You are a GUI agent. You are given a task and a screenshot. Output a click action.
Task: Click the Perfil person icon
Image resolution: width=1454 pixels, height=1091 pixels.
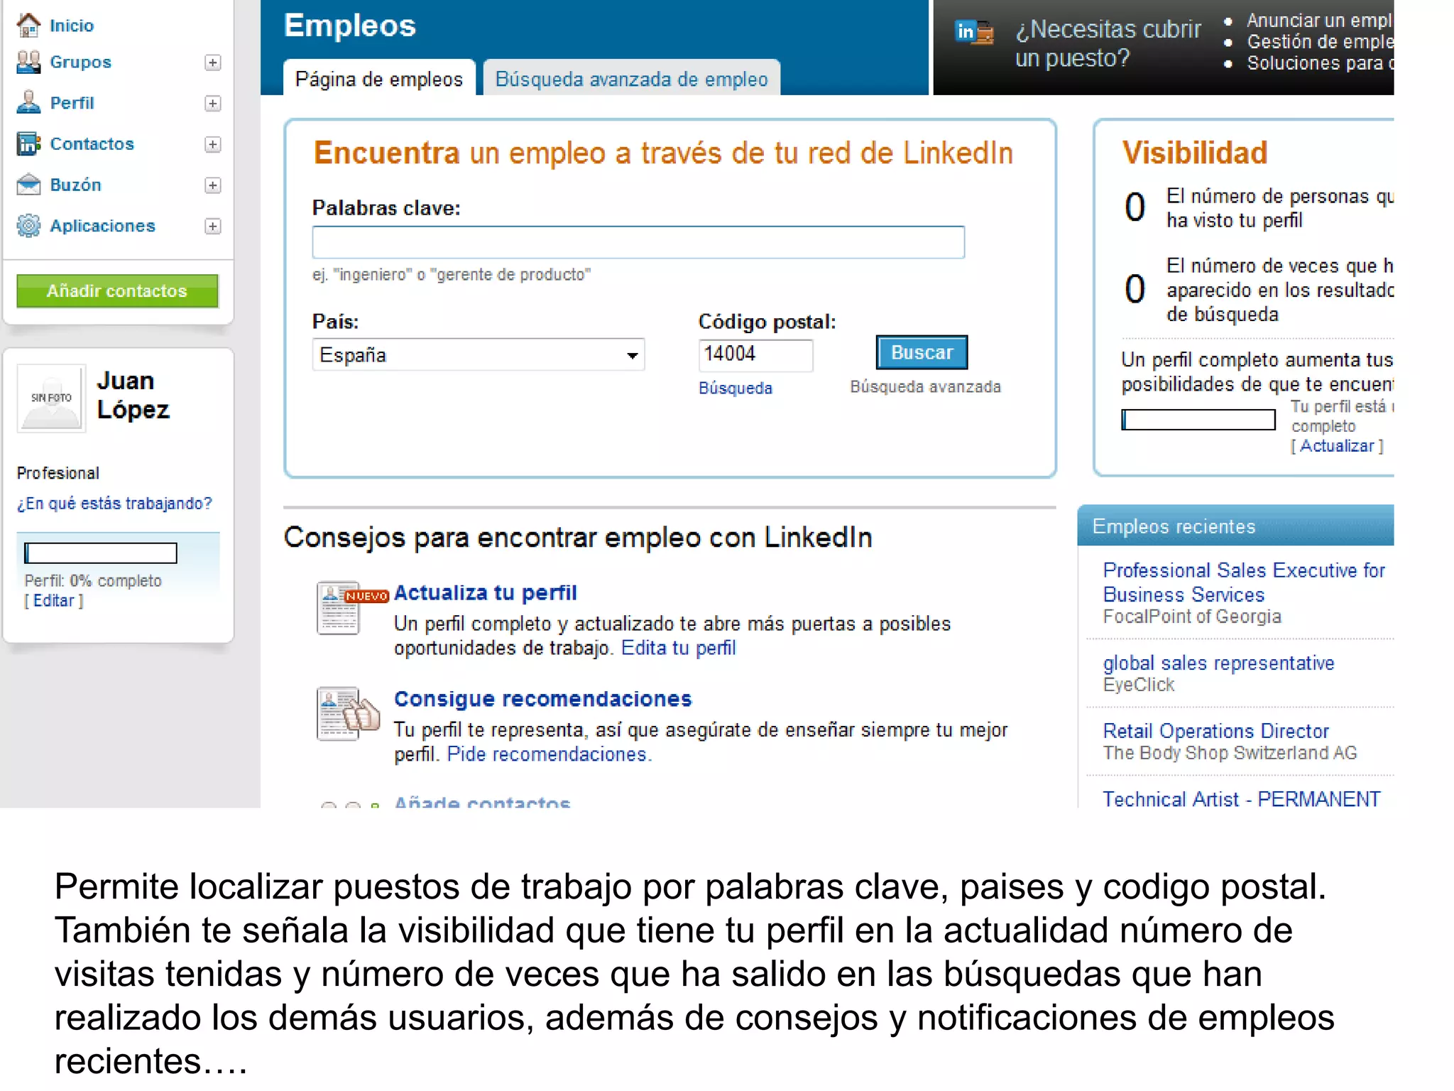coord(28,102)
